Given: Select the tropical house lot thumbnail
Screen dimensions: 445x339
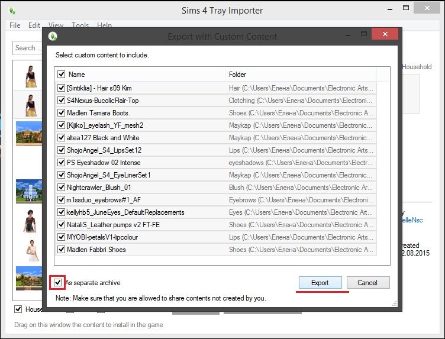Looking at the screenshot, I should (29, 133).
